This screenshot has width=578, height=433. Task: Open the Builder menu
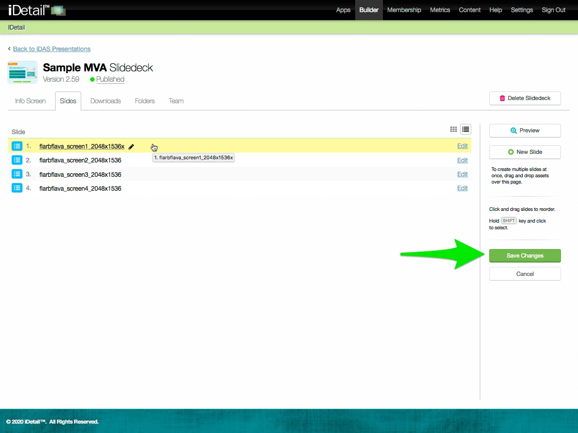(369, 10)
